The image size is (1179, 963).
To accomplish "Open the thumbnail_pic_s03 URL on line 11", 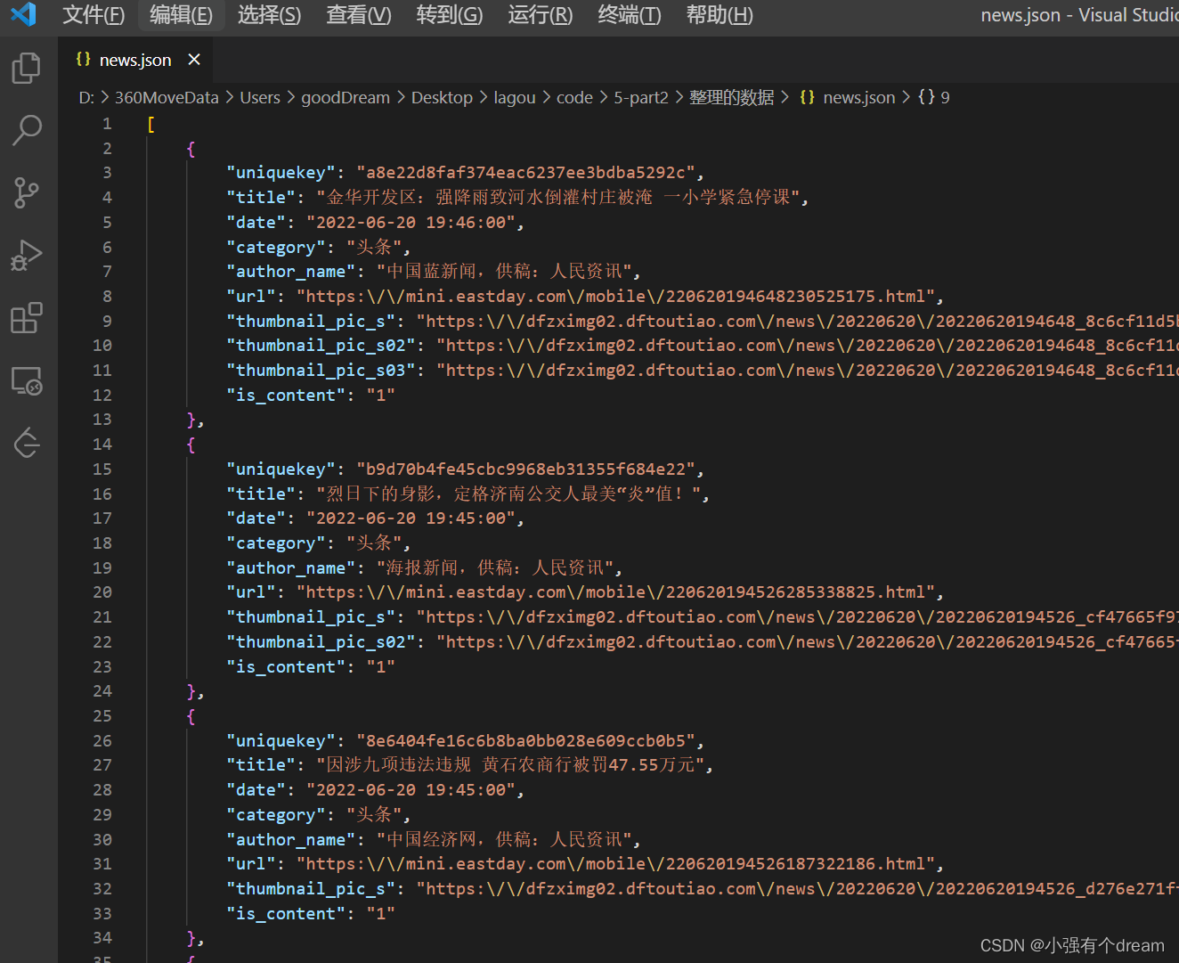I will click(812, 371).
